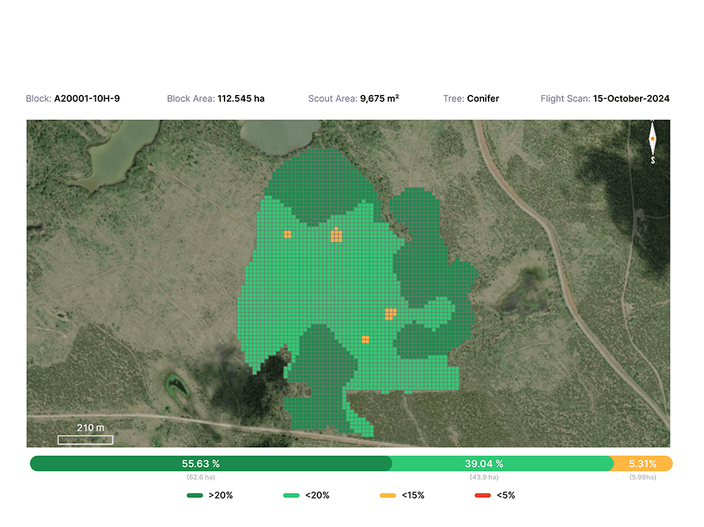Click the small green pond above scale bar
The width and height of the screenshot is (704, 527).
coord(176,385)
